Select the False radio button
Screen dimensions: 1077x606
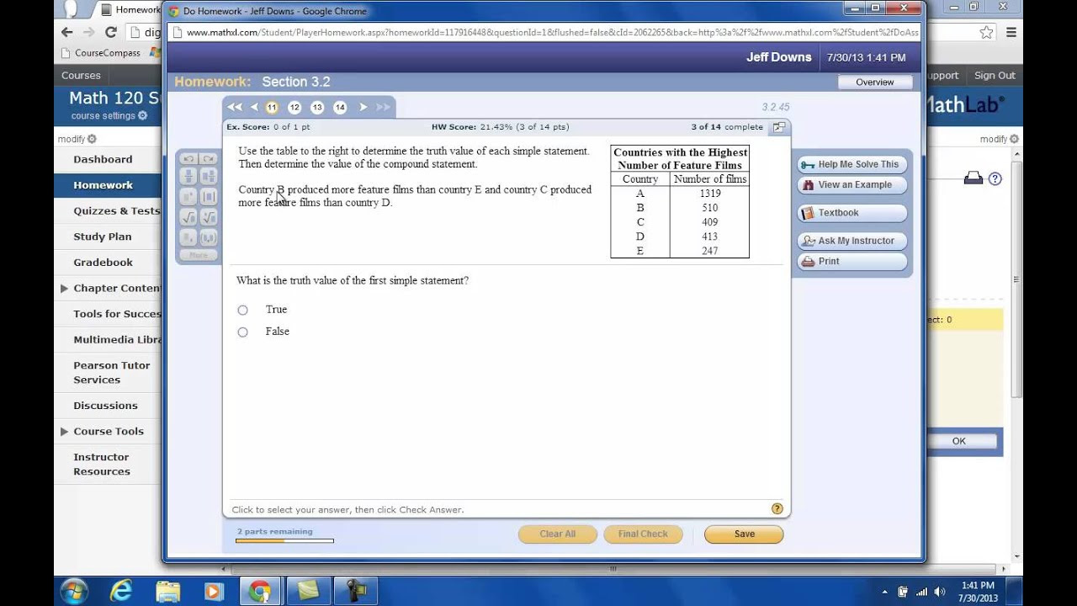pyautogui.click(x=242, y=332)
